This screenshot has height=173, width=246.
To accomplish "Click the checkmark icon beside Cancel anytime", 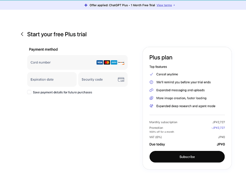I will coord(152,74).
